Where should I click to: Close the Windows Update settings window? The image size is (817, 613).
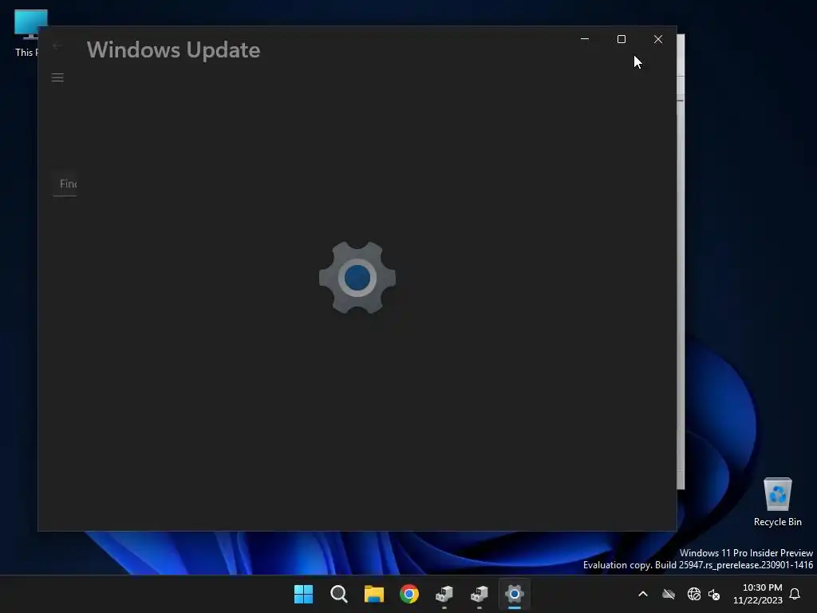click(x=658, y=39)
